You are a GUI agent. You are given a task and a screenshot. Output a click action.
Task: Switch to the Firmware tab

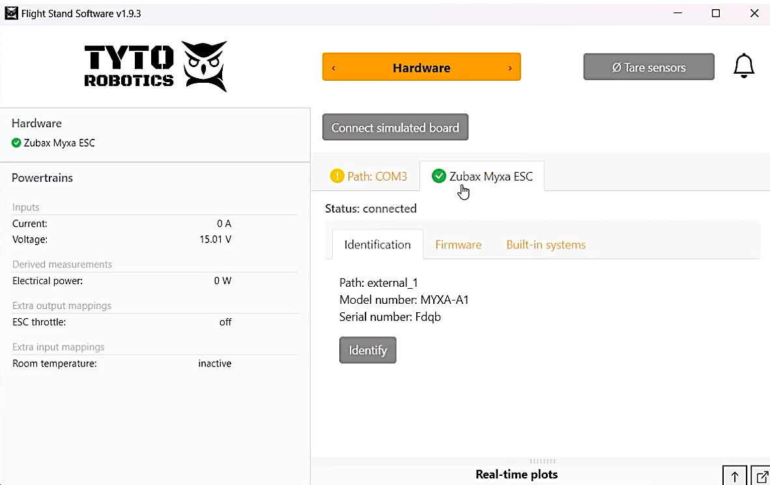(458, 244)
